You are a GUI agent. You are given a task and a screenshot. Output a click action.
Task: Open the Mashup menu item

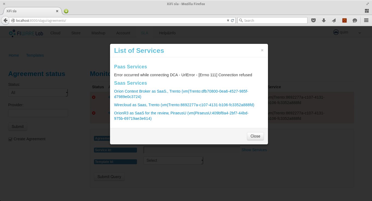coord(98,33)
